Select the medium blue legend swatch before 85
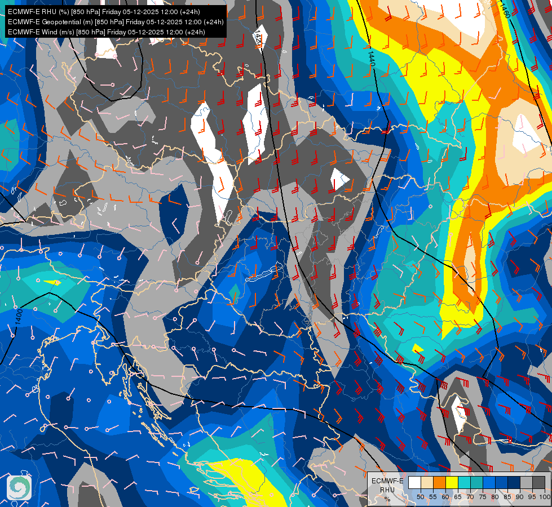Screen dimensions: 552x507 tap(502, 482)
